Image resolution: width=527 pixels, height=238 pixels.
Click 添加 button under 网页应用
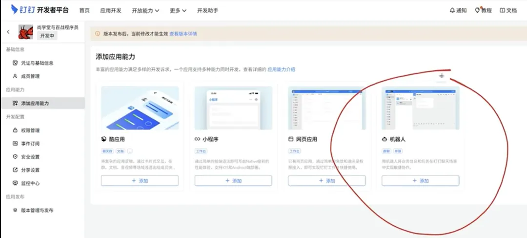[x=326, y=180]
